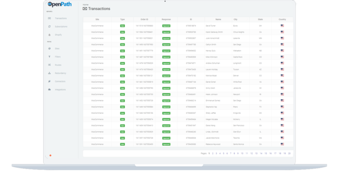
Task: Click the Name column header
Action: pyautogui.click(x=218, y=20)
